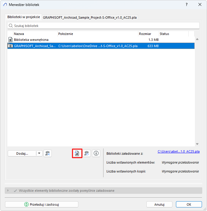Click the remove library icon next to Dodaj
207x211 pixels.
48,153
